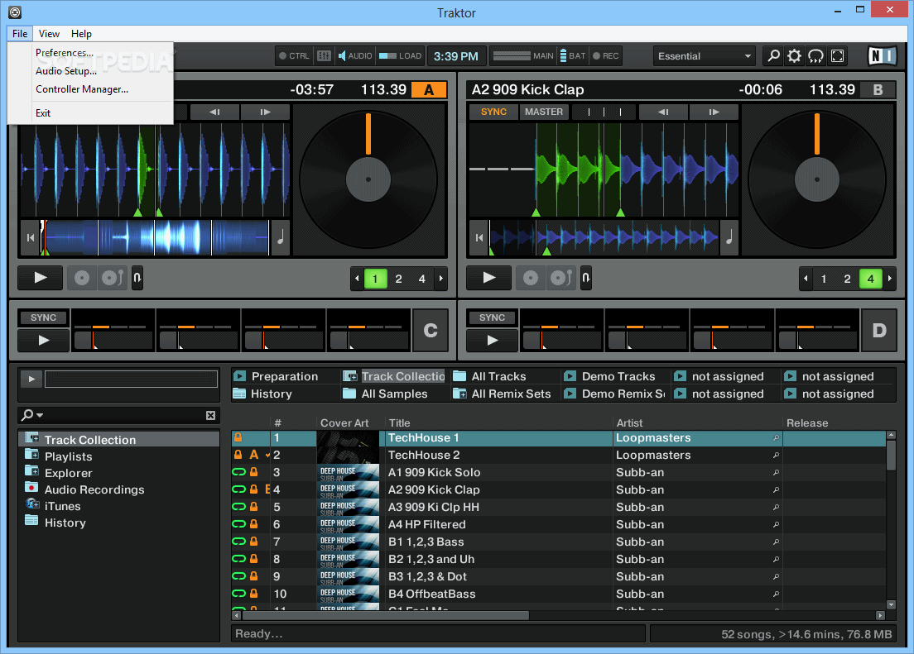Show smaller loop sizes on Deck B

(806, 279)
